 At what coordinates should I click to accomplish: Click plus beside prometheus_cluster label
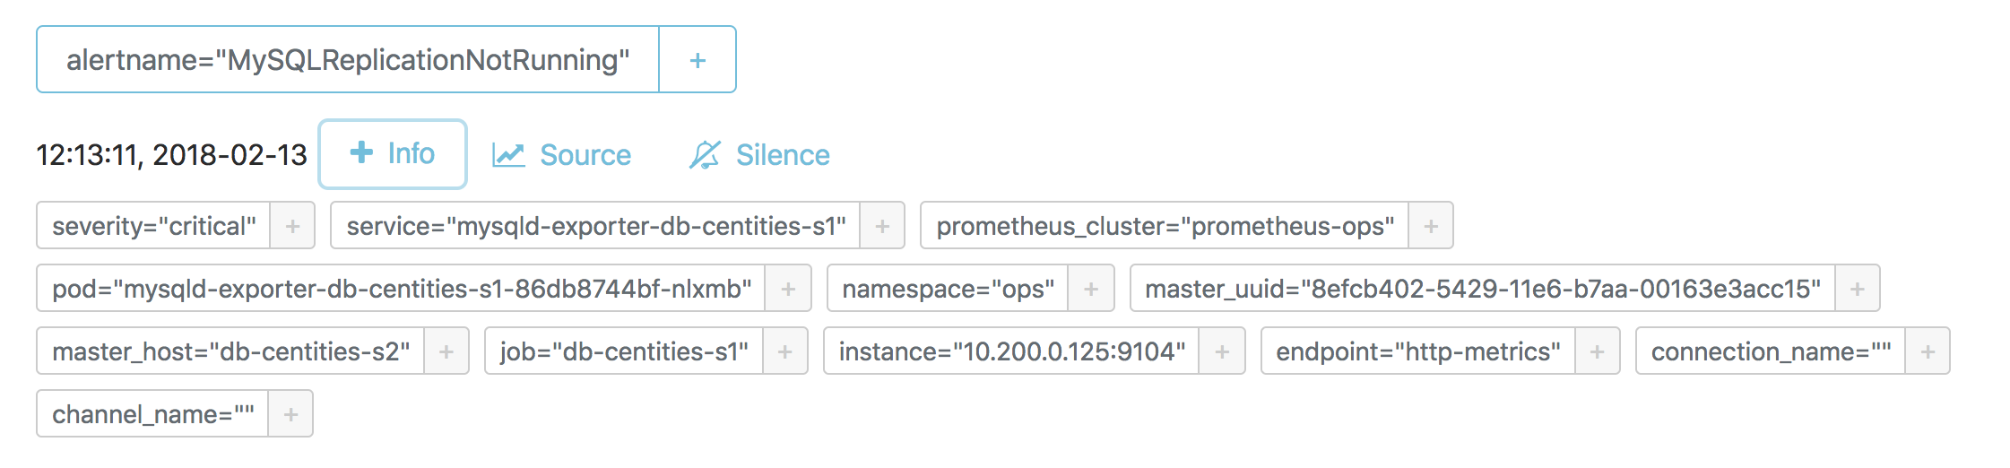tap(1431, 226)
